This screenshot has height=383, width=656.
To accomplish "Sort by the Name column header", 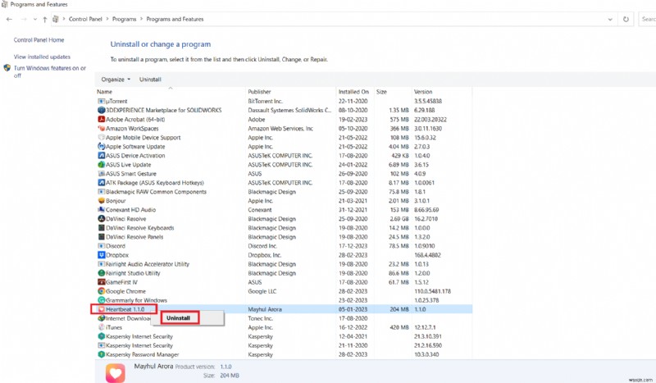I will 171,92.
